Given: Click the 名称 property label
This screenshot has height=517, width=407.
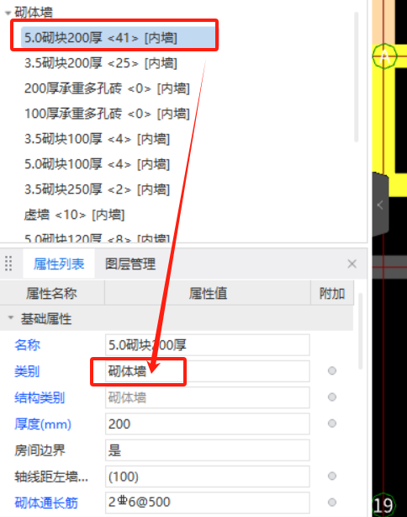Looking at the screenshot, I should click(x=28, y=345).
